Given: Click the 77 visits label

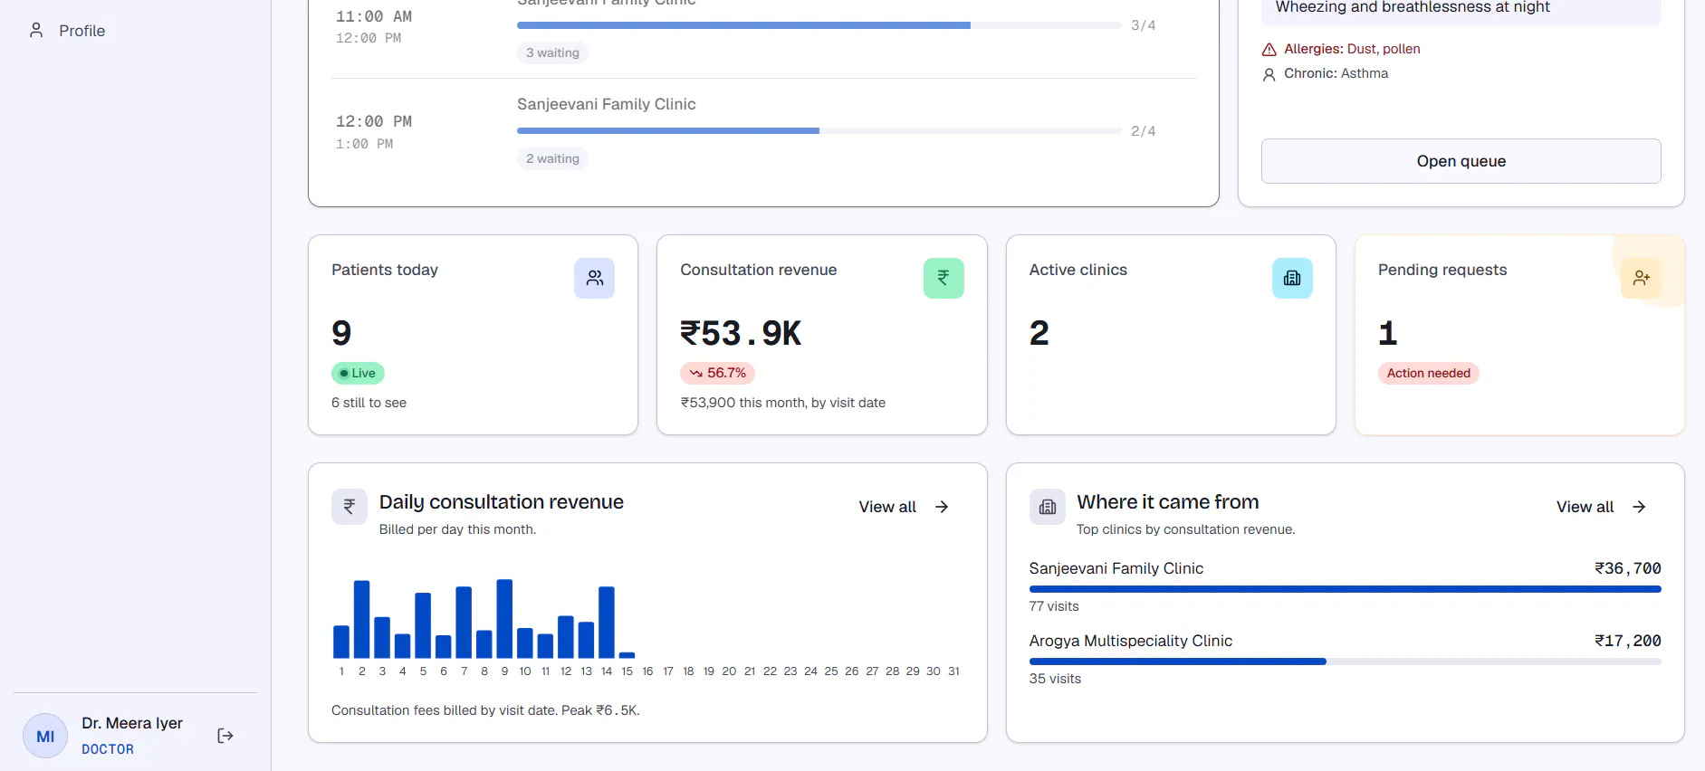Looking at the screenshot, I should click(1054, 606).
